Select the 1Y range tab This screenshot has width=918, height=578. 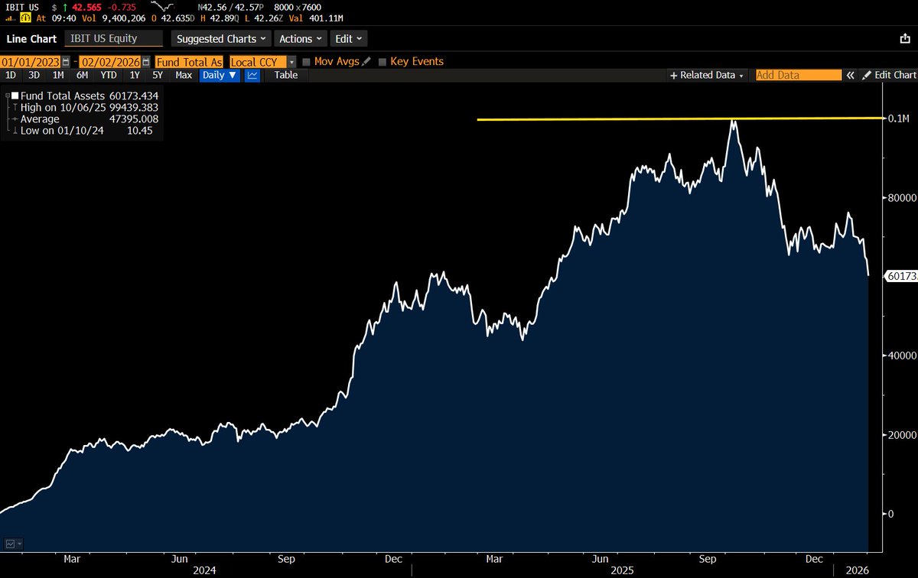135,75
